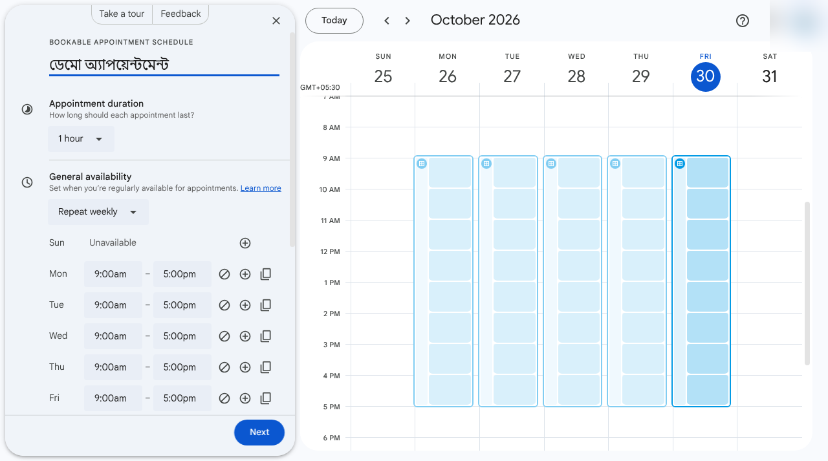828x461 pixels.
Task: Click Monday's 9 AM appointment slot
Action: pyautogui.click(x=450, y=173)
